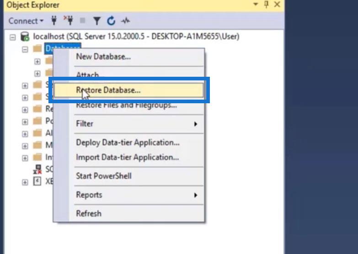The height and width of the screenshot is (254, 358).
Task: Expand the XE node plus box
Action: click(x=25, y=182)
